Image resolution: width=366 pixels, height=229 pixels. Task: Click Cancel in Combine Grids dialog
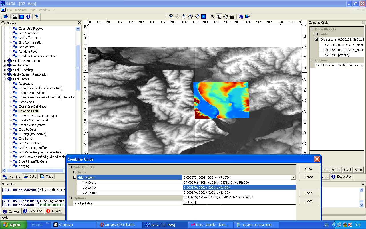(x=309, y=177)
